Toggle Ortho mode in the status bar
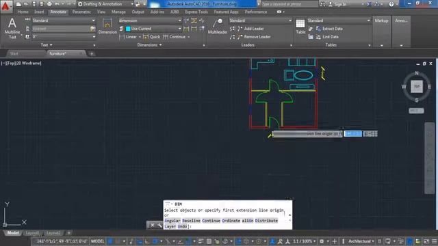438x246 pixels. coord(148,241)
